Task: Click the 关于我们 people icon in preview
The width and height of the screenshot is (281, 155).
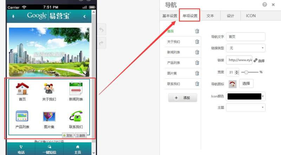Action: (49, 89)
